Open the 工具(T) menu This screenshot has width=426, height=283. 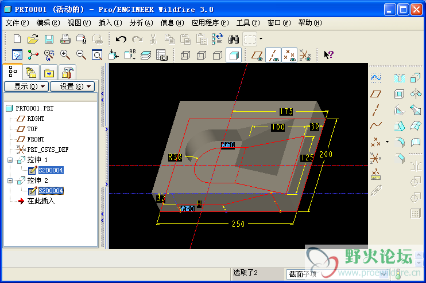point(248,23)
